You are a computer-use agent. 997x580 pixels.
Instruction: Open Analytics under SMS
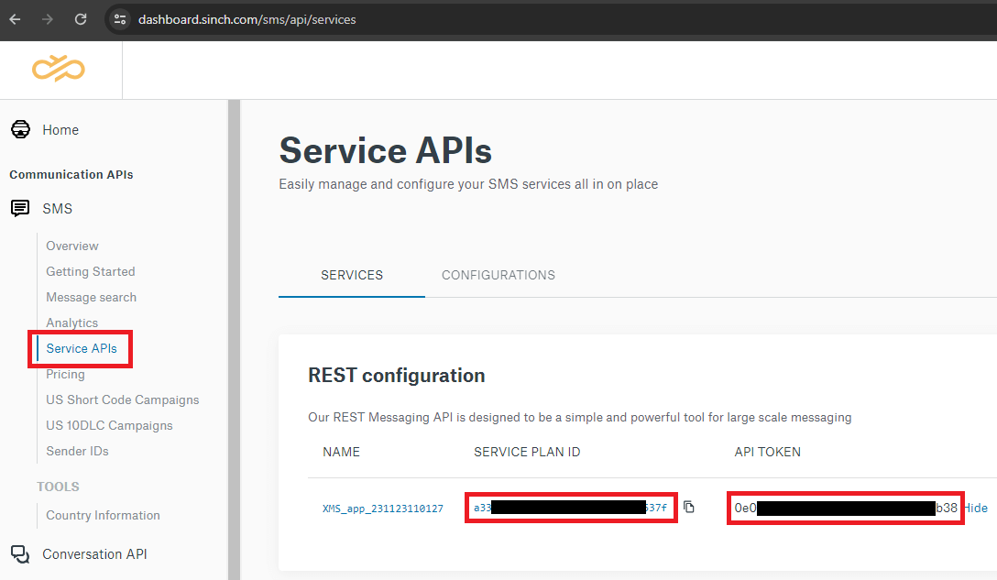coord(71,323)
